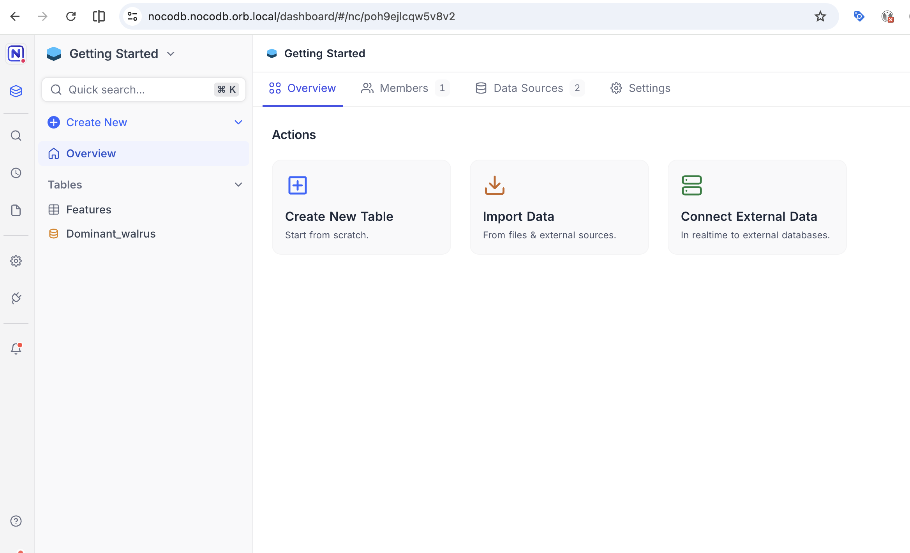This screenshot has width=910, height=553.
Task: Open the Data Sources tab
Action: coord(529,88)
